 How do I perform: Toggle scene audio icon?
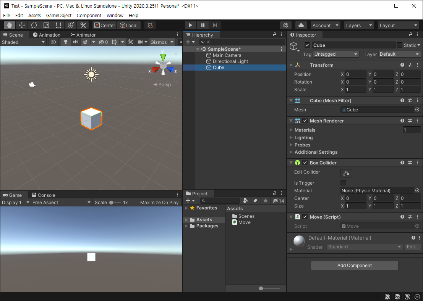(76, 42)
